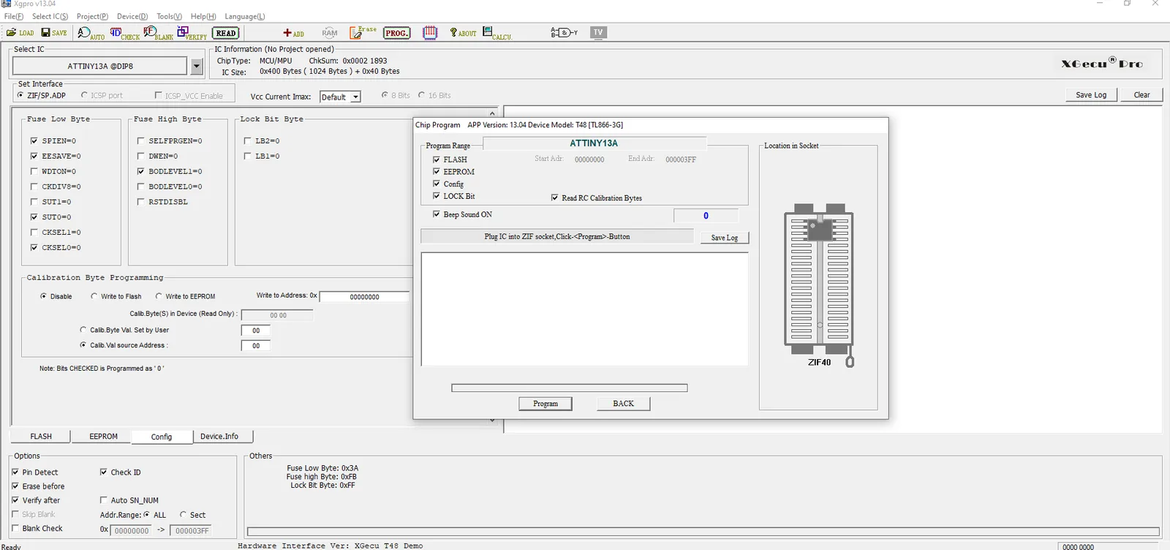
Task: Click the Program button in dialog
Action: coord(546,404)
